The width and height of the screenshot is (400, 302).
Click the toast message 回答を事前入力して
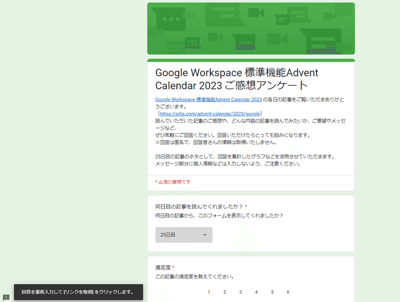coord(78,292)
